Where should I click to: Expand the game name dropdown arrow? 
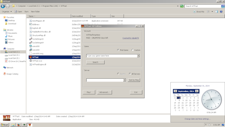tap(138, 56)
